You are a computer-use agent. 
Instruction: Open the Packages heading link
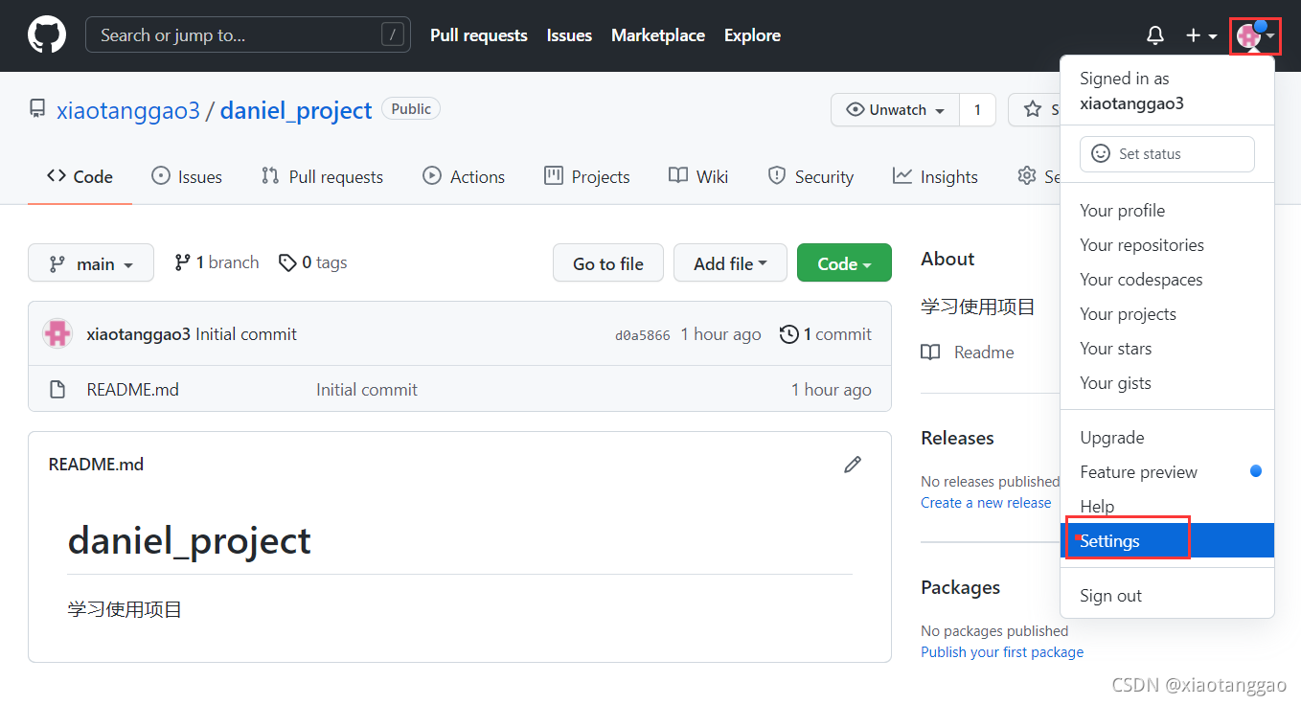click(x=960, y=587)
